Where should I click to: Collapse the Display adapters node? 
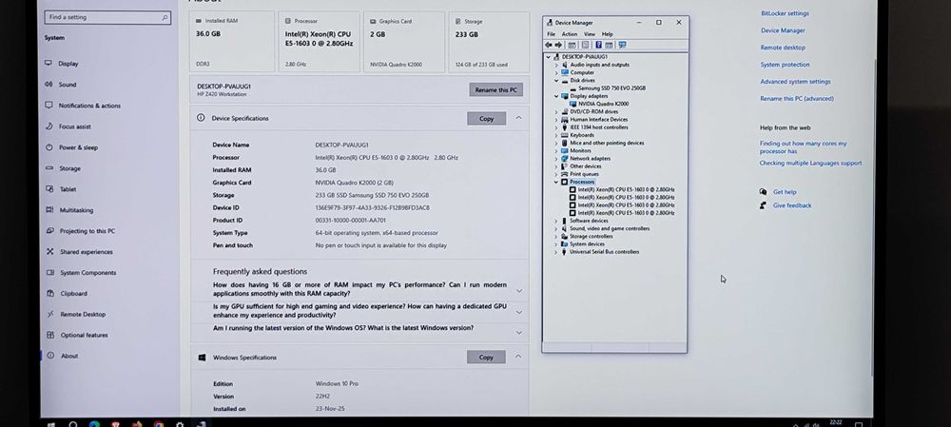556,96
